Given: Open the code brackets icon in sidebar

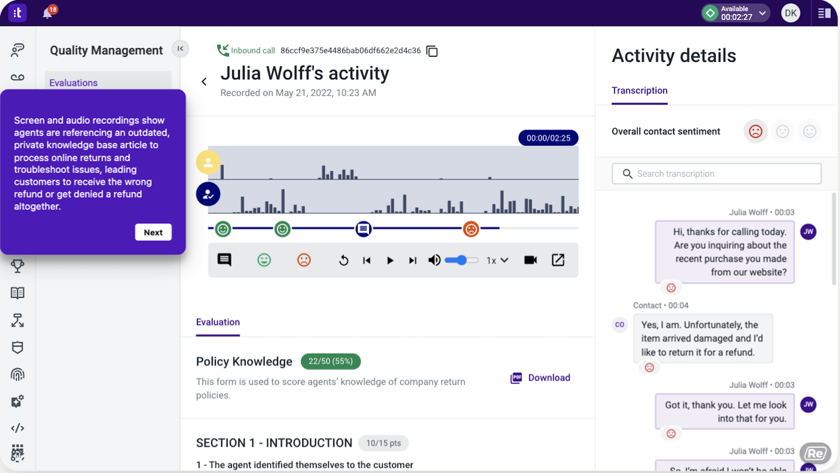Looking at the screenshot, I should point(17,428).
